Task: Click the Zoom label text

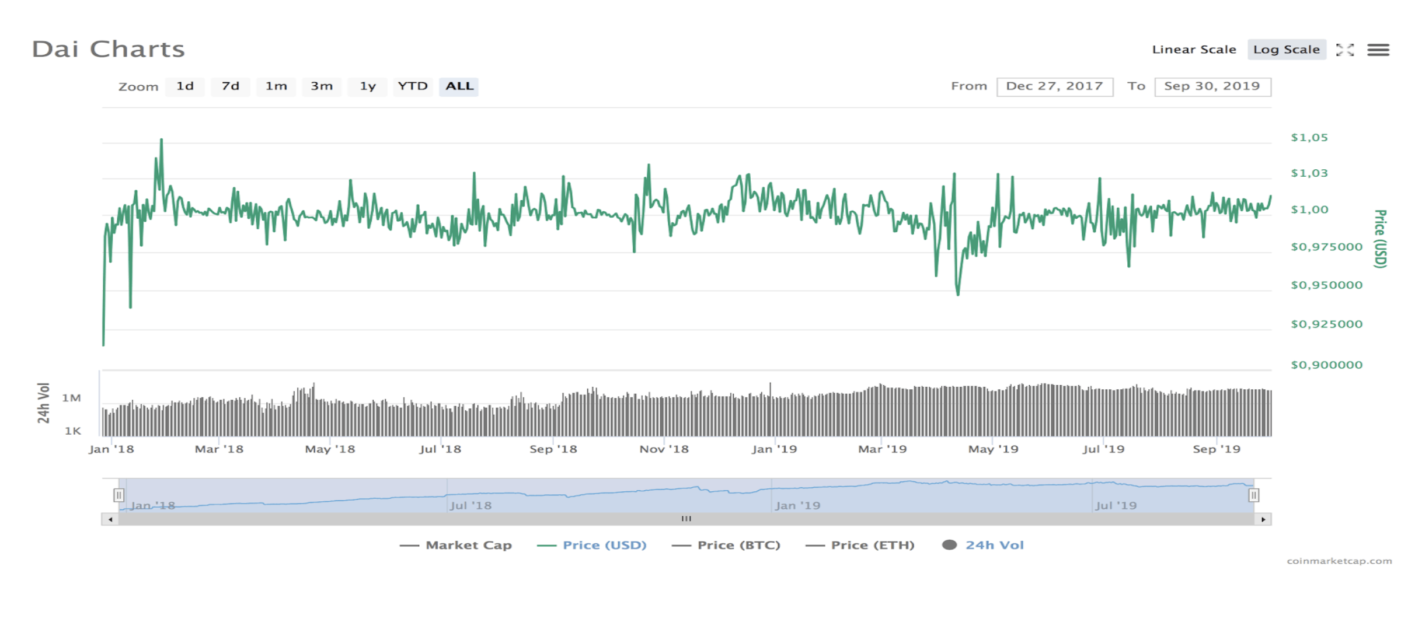Action: pos(138,87)
